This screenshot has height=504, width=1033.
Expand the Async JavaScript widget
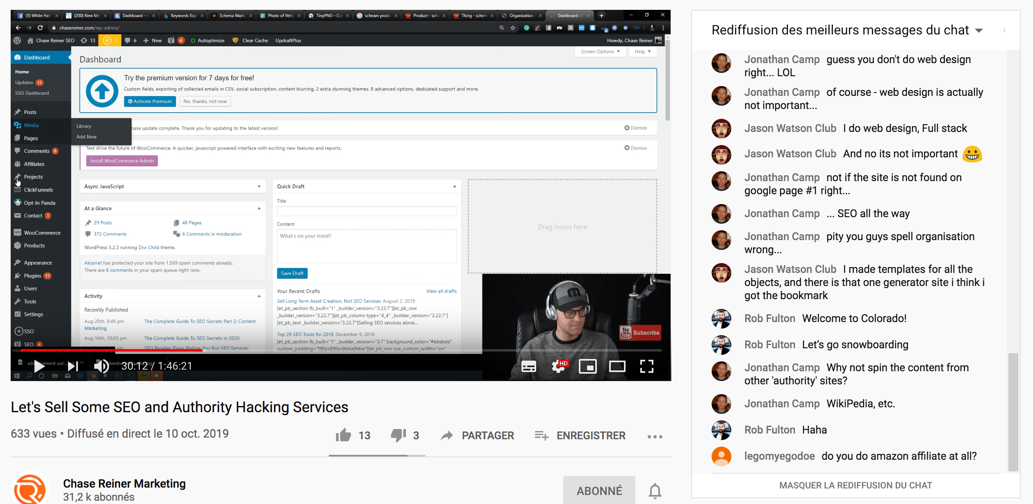(x=259, y=186)
